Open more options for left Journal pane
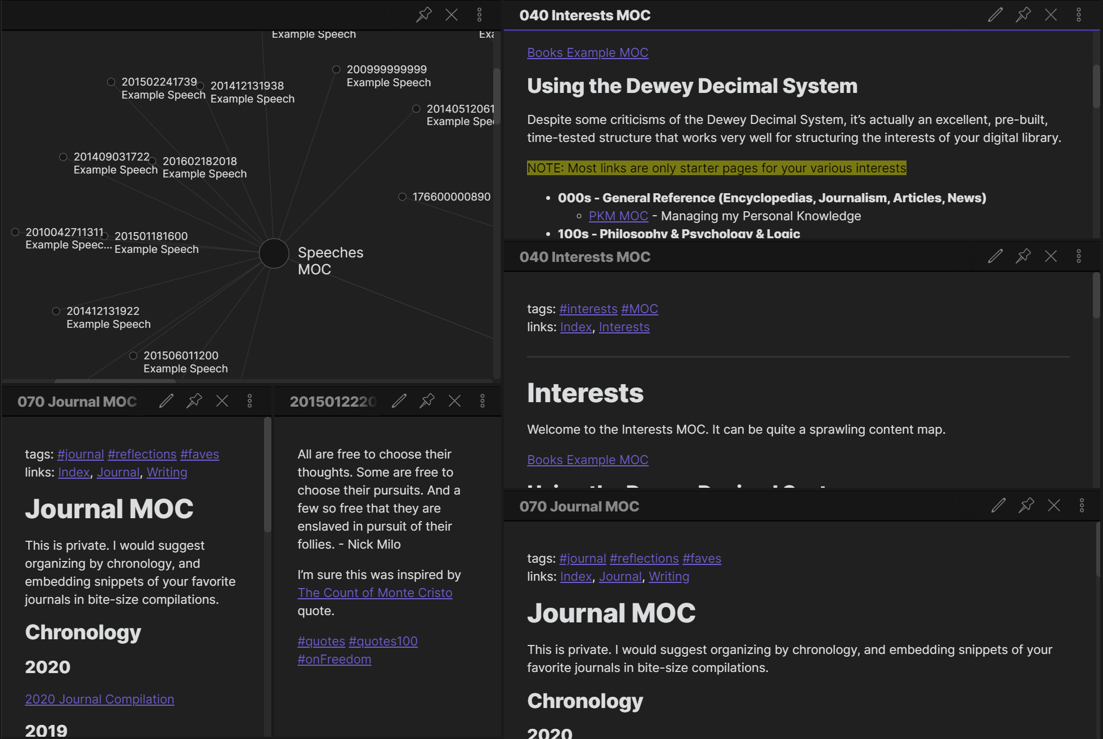 pyautogui.click(x=249, y=401)
